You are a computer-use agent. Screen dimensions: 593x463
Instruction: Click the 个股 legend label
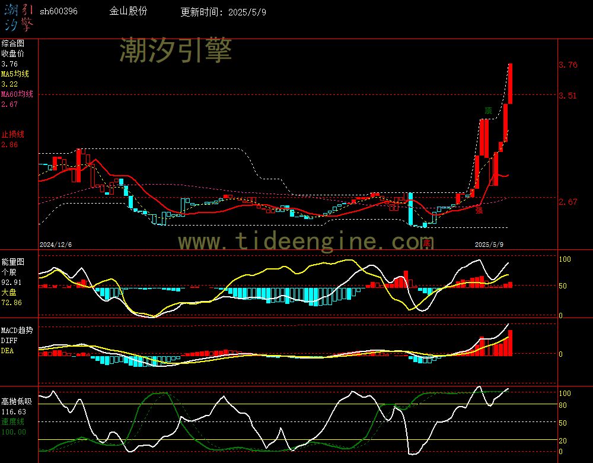pyautogui.click(x=9, y=272)
